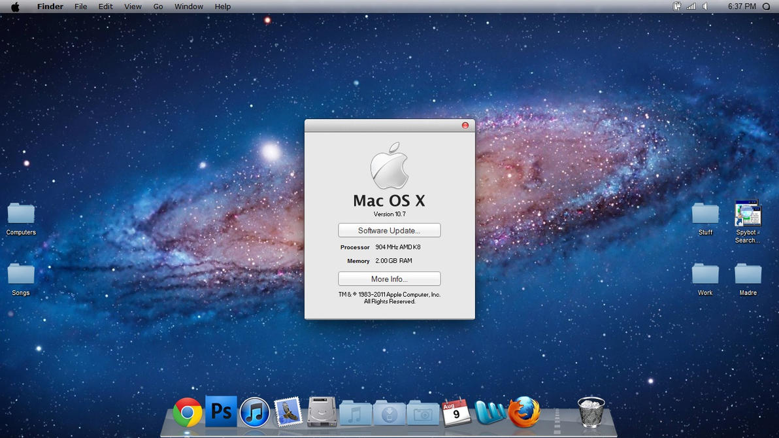Select the Computers folder on desktop
Image resolution: width=779 pixels, height=438 pixels.
[21, 214]
